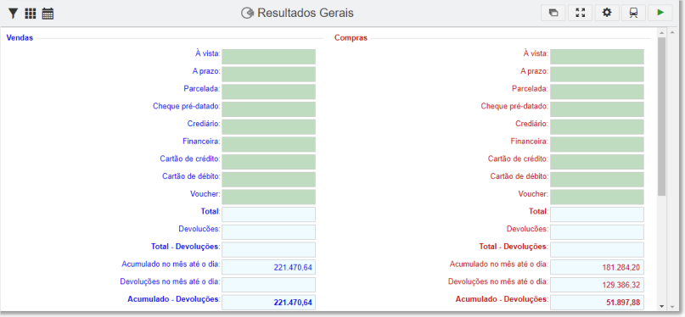685x317 pixels.
Task: Click Vendas Devoluções field
Action: (x=269, y=232)
